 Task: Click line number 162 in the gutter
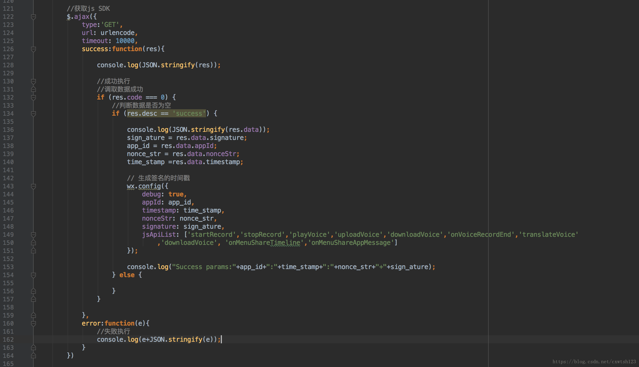(8, 340)
